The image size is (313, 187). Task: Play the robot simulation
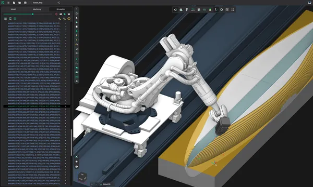point(65,14)
